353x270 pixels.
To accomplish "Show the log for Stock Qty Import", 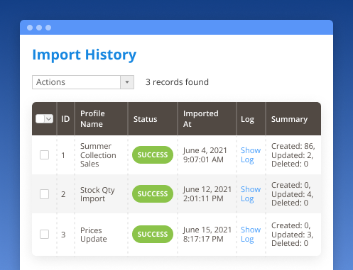I will pyautogui.click(x=251, y=194).
